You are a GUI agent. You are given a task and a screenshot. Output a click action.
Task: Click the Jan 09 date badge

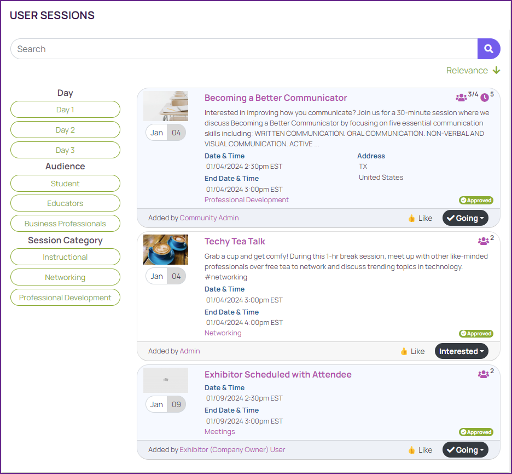click(166, 404)
